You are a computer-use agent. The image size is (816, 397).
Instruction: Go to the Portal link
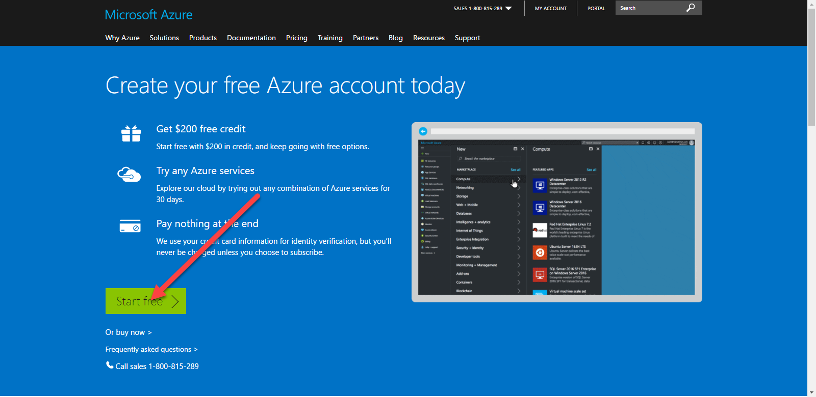click(x=596, y=8)
